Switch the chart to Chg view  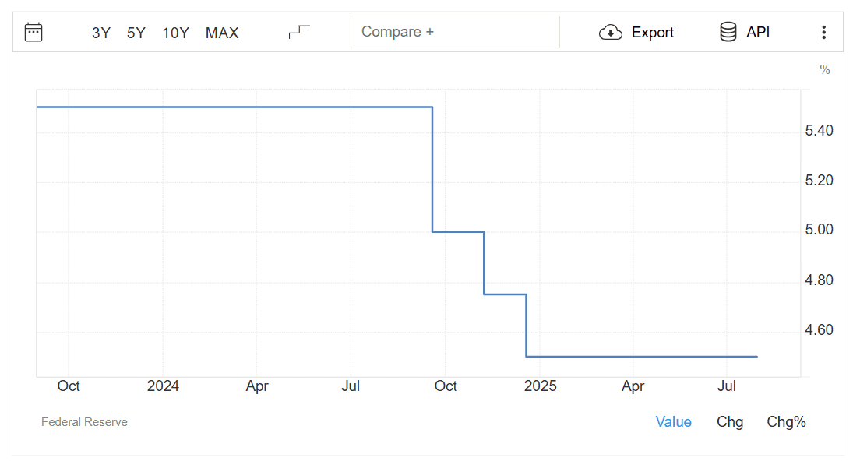tap(729, 422)
